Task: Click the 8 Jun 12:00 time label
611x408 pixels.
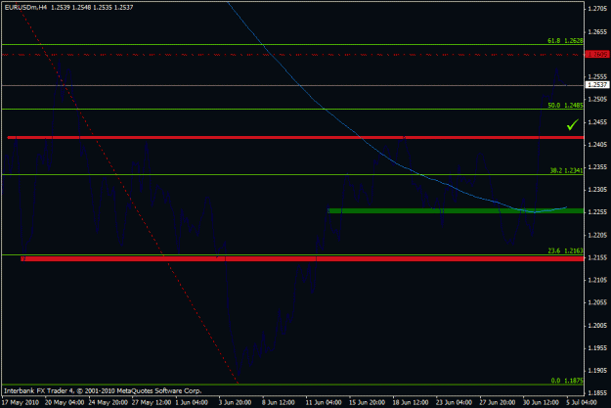Action: 279,402
